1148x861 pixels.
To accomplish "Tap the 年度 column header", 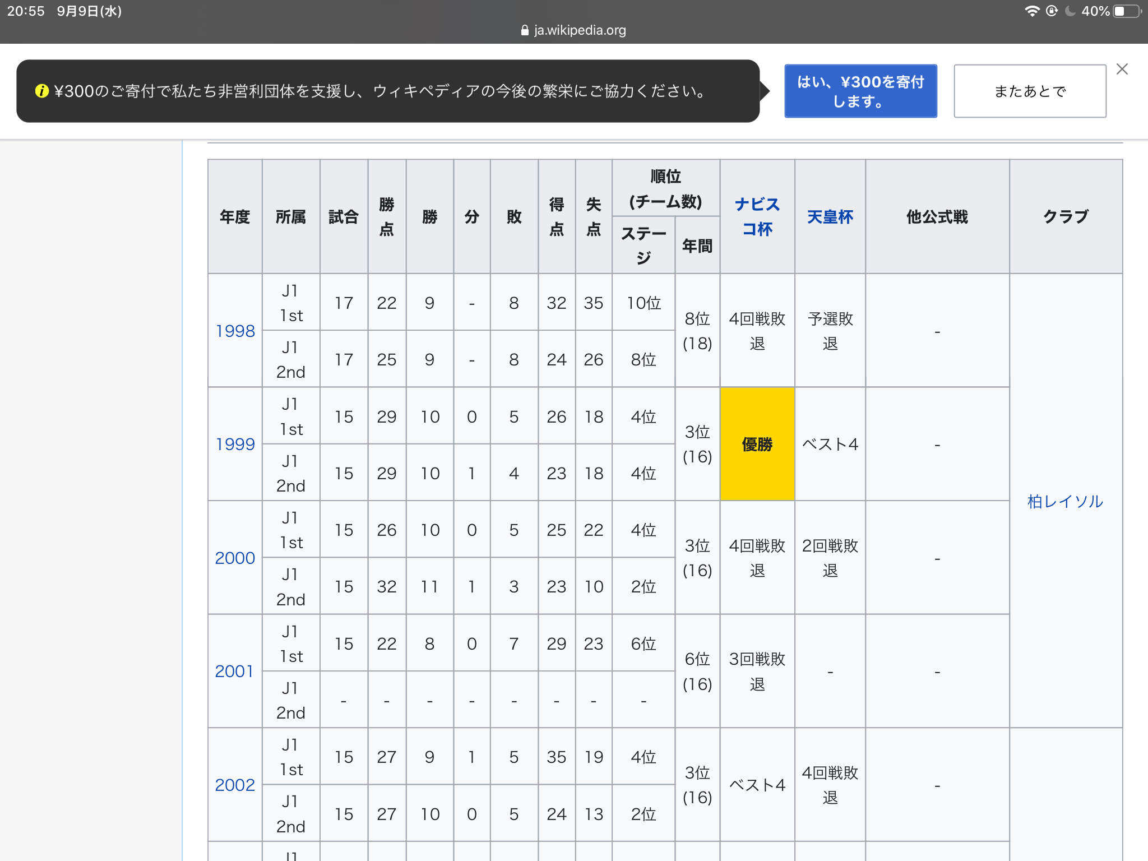I will click(235, 216).
